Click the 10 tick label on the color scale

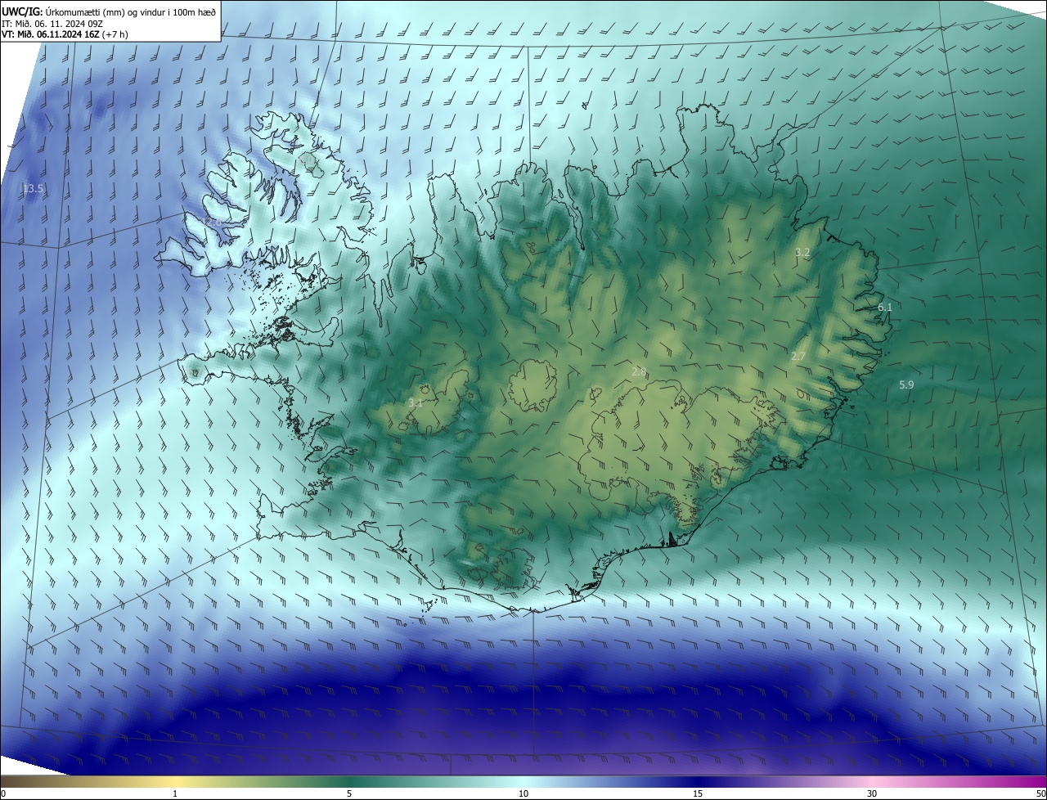[x=523, y=793]
